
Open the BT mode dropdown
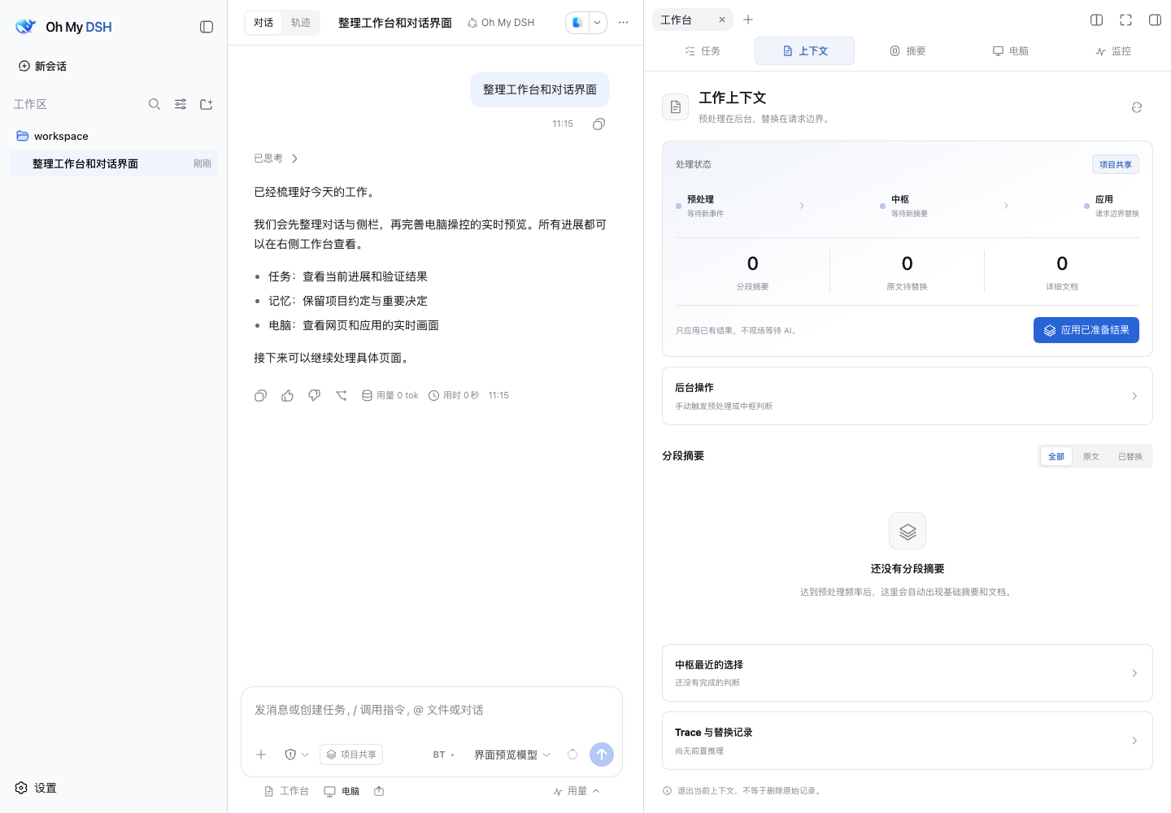coord(444,754)
